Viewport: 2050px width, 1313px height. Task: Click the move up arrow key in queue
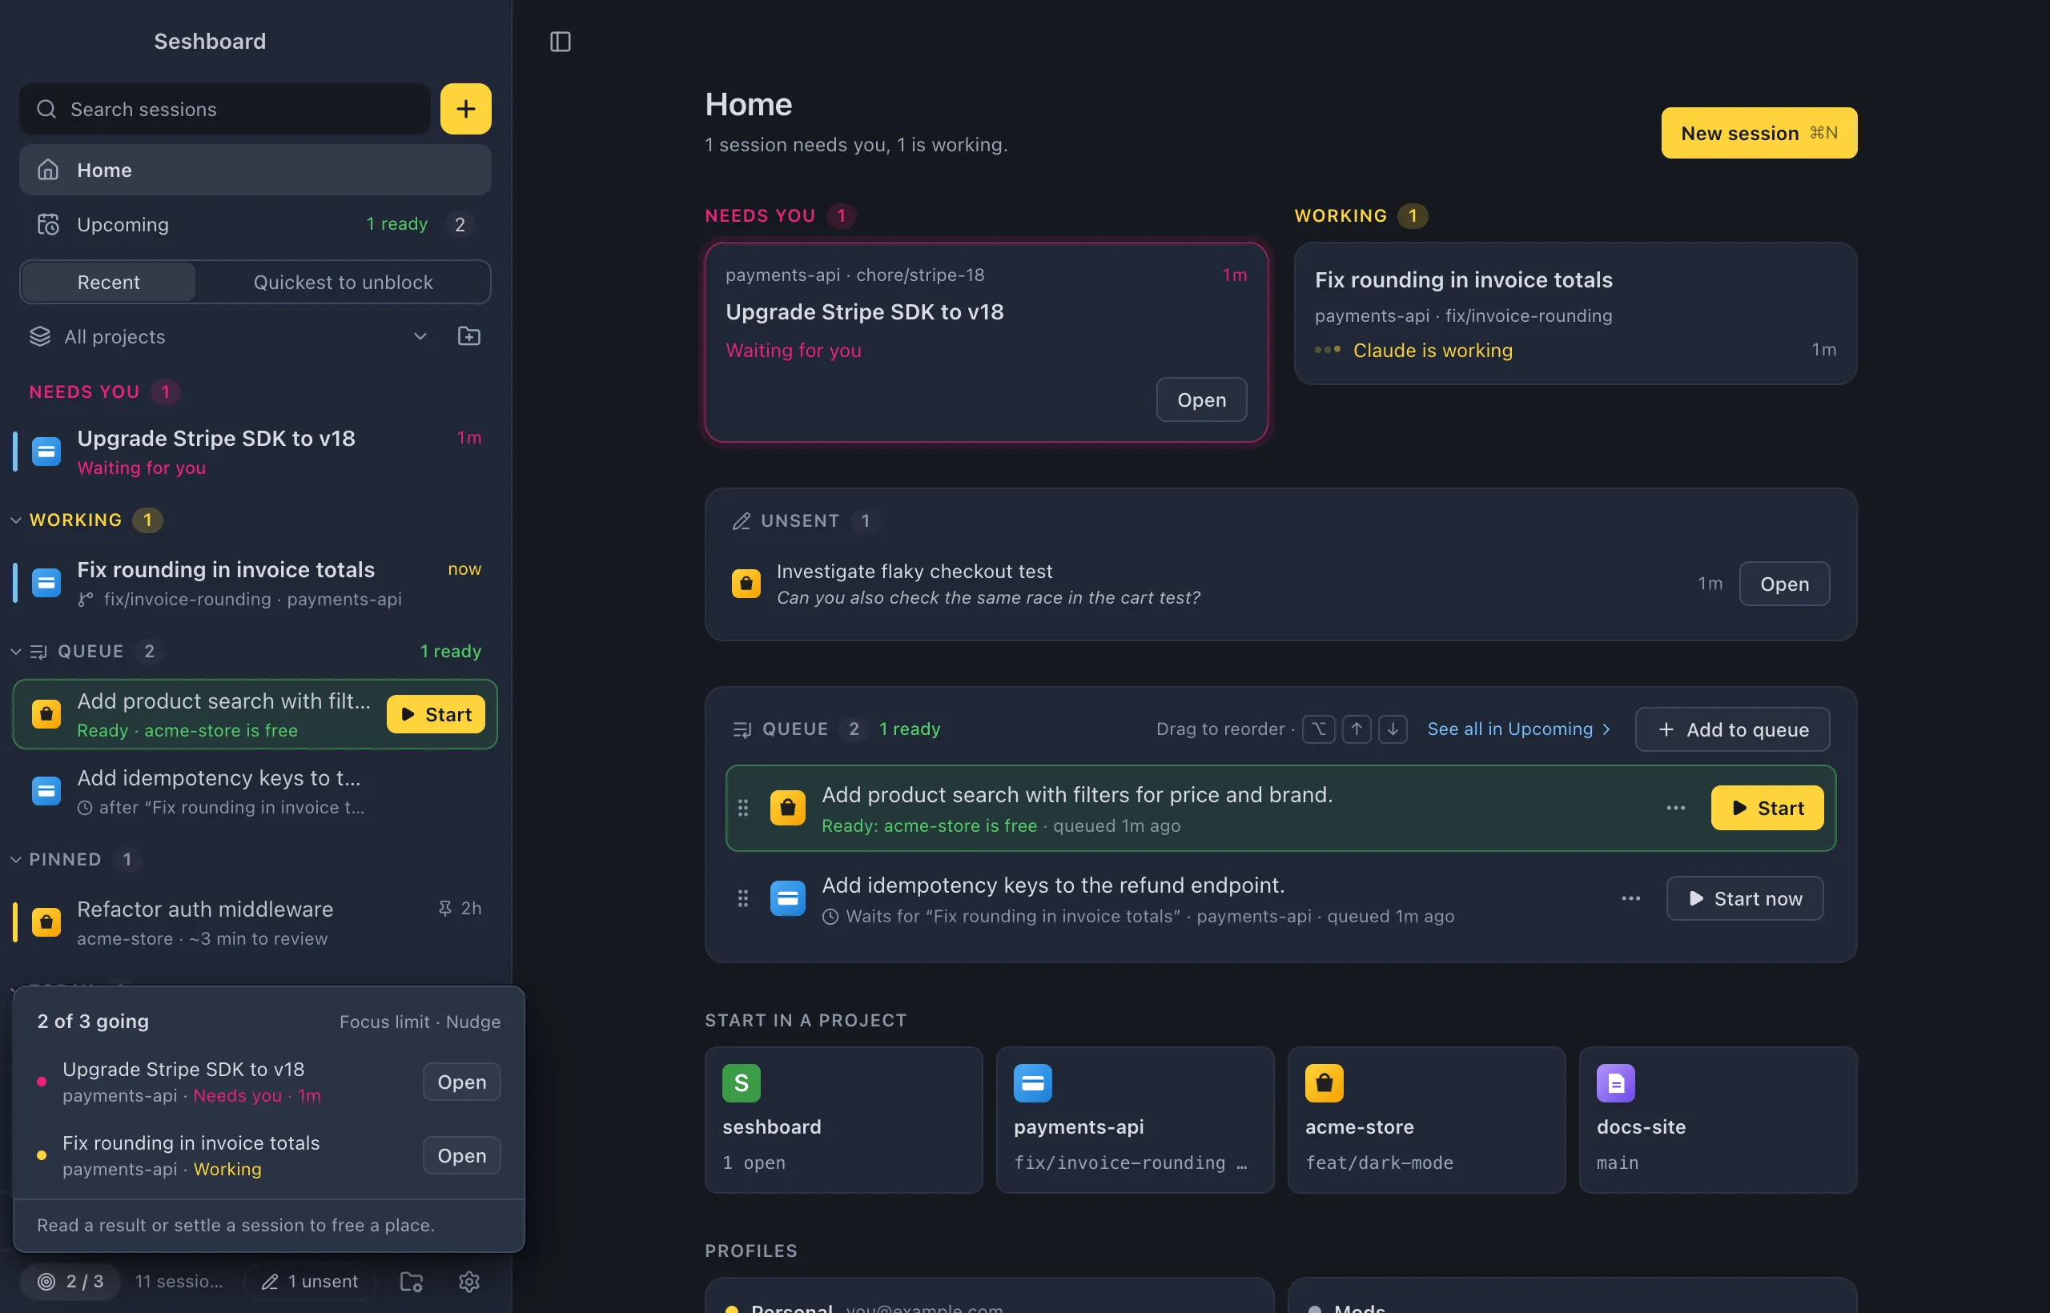point(1357,729)
